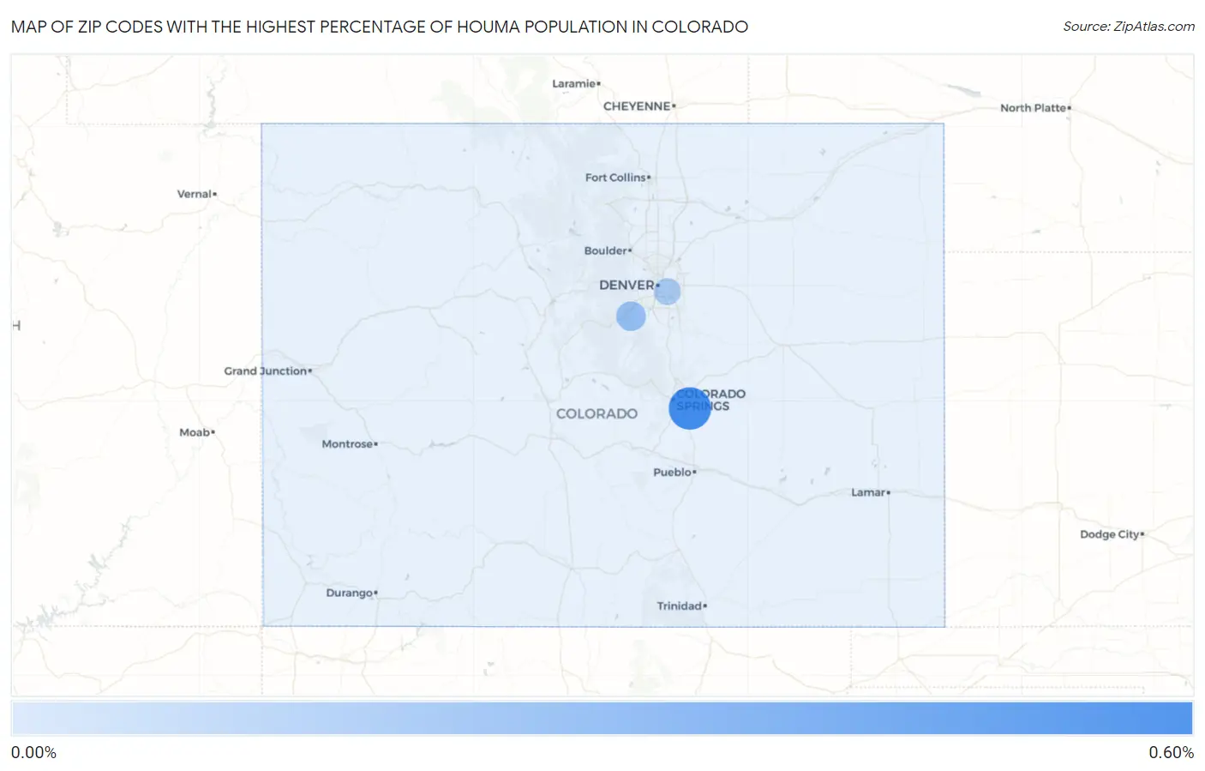Viewport: 1205px width, 771px height.
Task: Click the percentage gradient legend bar
Action: (602, 719)
